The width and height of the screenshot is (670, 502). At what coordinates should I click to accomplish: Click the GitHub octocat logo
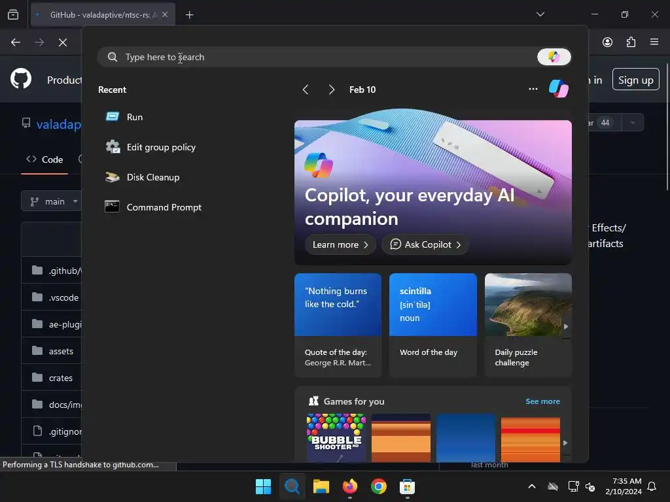point(20,79)
